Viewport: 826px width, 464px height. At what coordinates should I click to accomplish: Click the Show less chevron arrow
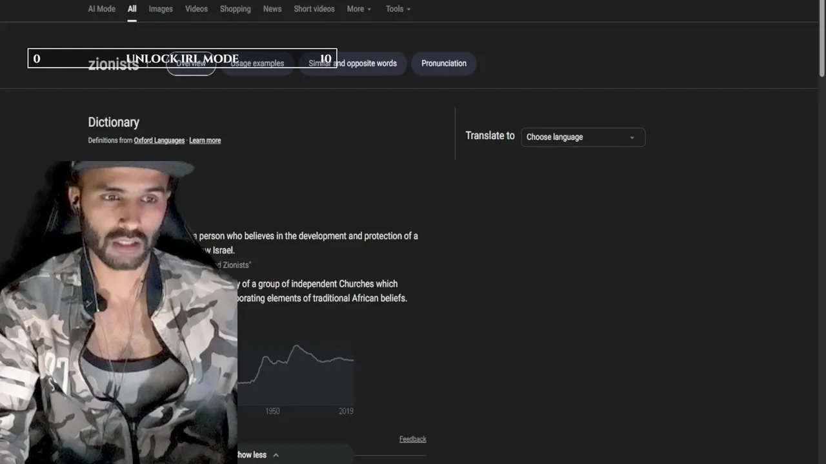click(276, 455)
